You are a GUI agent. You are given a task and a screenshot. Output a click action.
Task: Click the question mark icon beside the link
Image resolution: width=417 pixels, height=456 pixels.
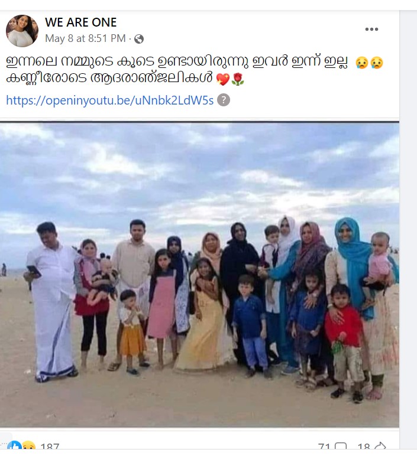pyautogui.click(x=224, y=100)
